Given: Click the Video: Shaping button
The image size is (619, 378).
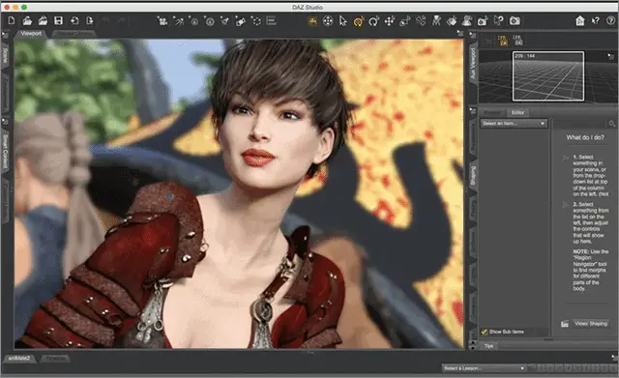Looking at the screenshot, I should tap(591, 324).
